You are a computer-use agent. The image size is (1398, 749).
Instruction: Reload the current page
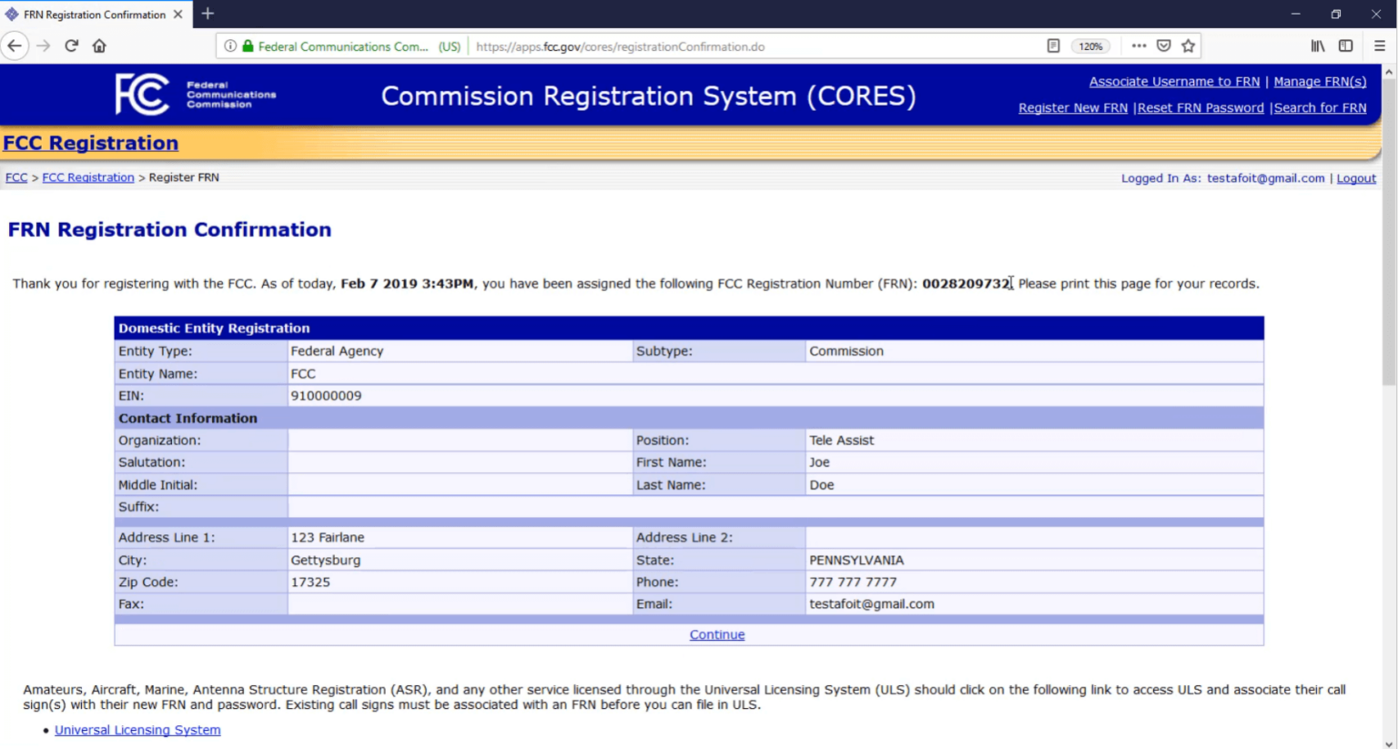click(x=71, y=46)
